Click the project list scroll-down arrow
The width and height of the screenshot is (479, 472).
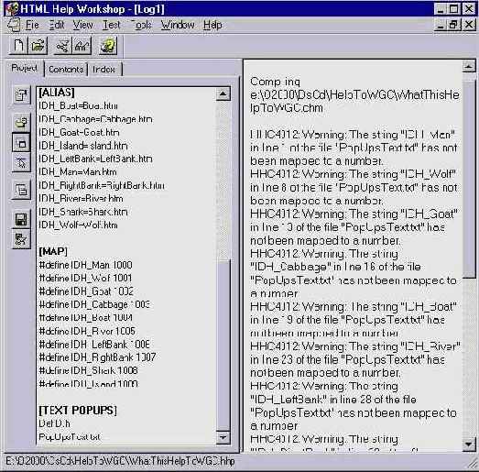(223, 437)
